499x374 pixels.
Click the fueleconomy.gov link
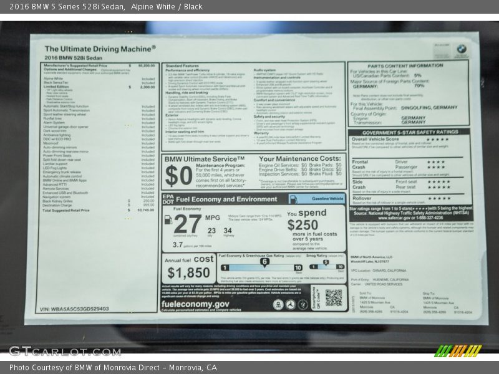(x=195, y=304)
